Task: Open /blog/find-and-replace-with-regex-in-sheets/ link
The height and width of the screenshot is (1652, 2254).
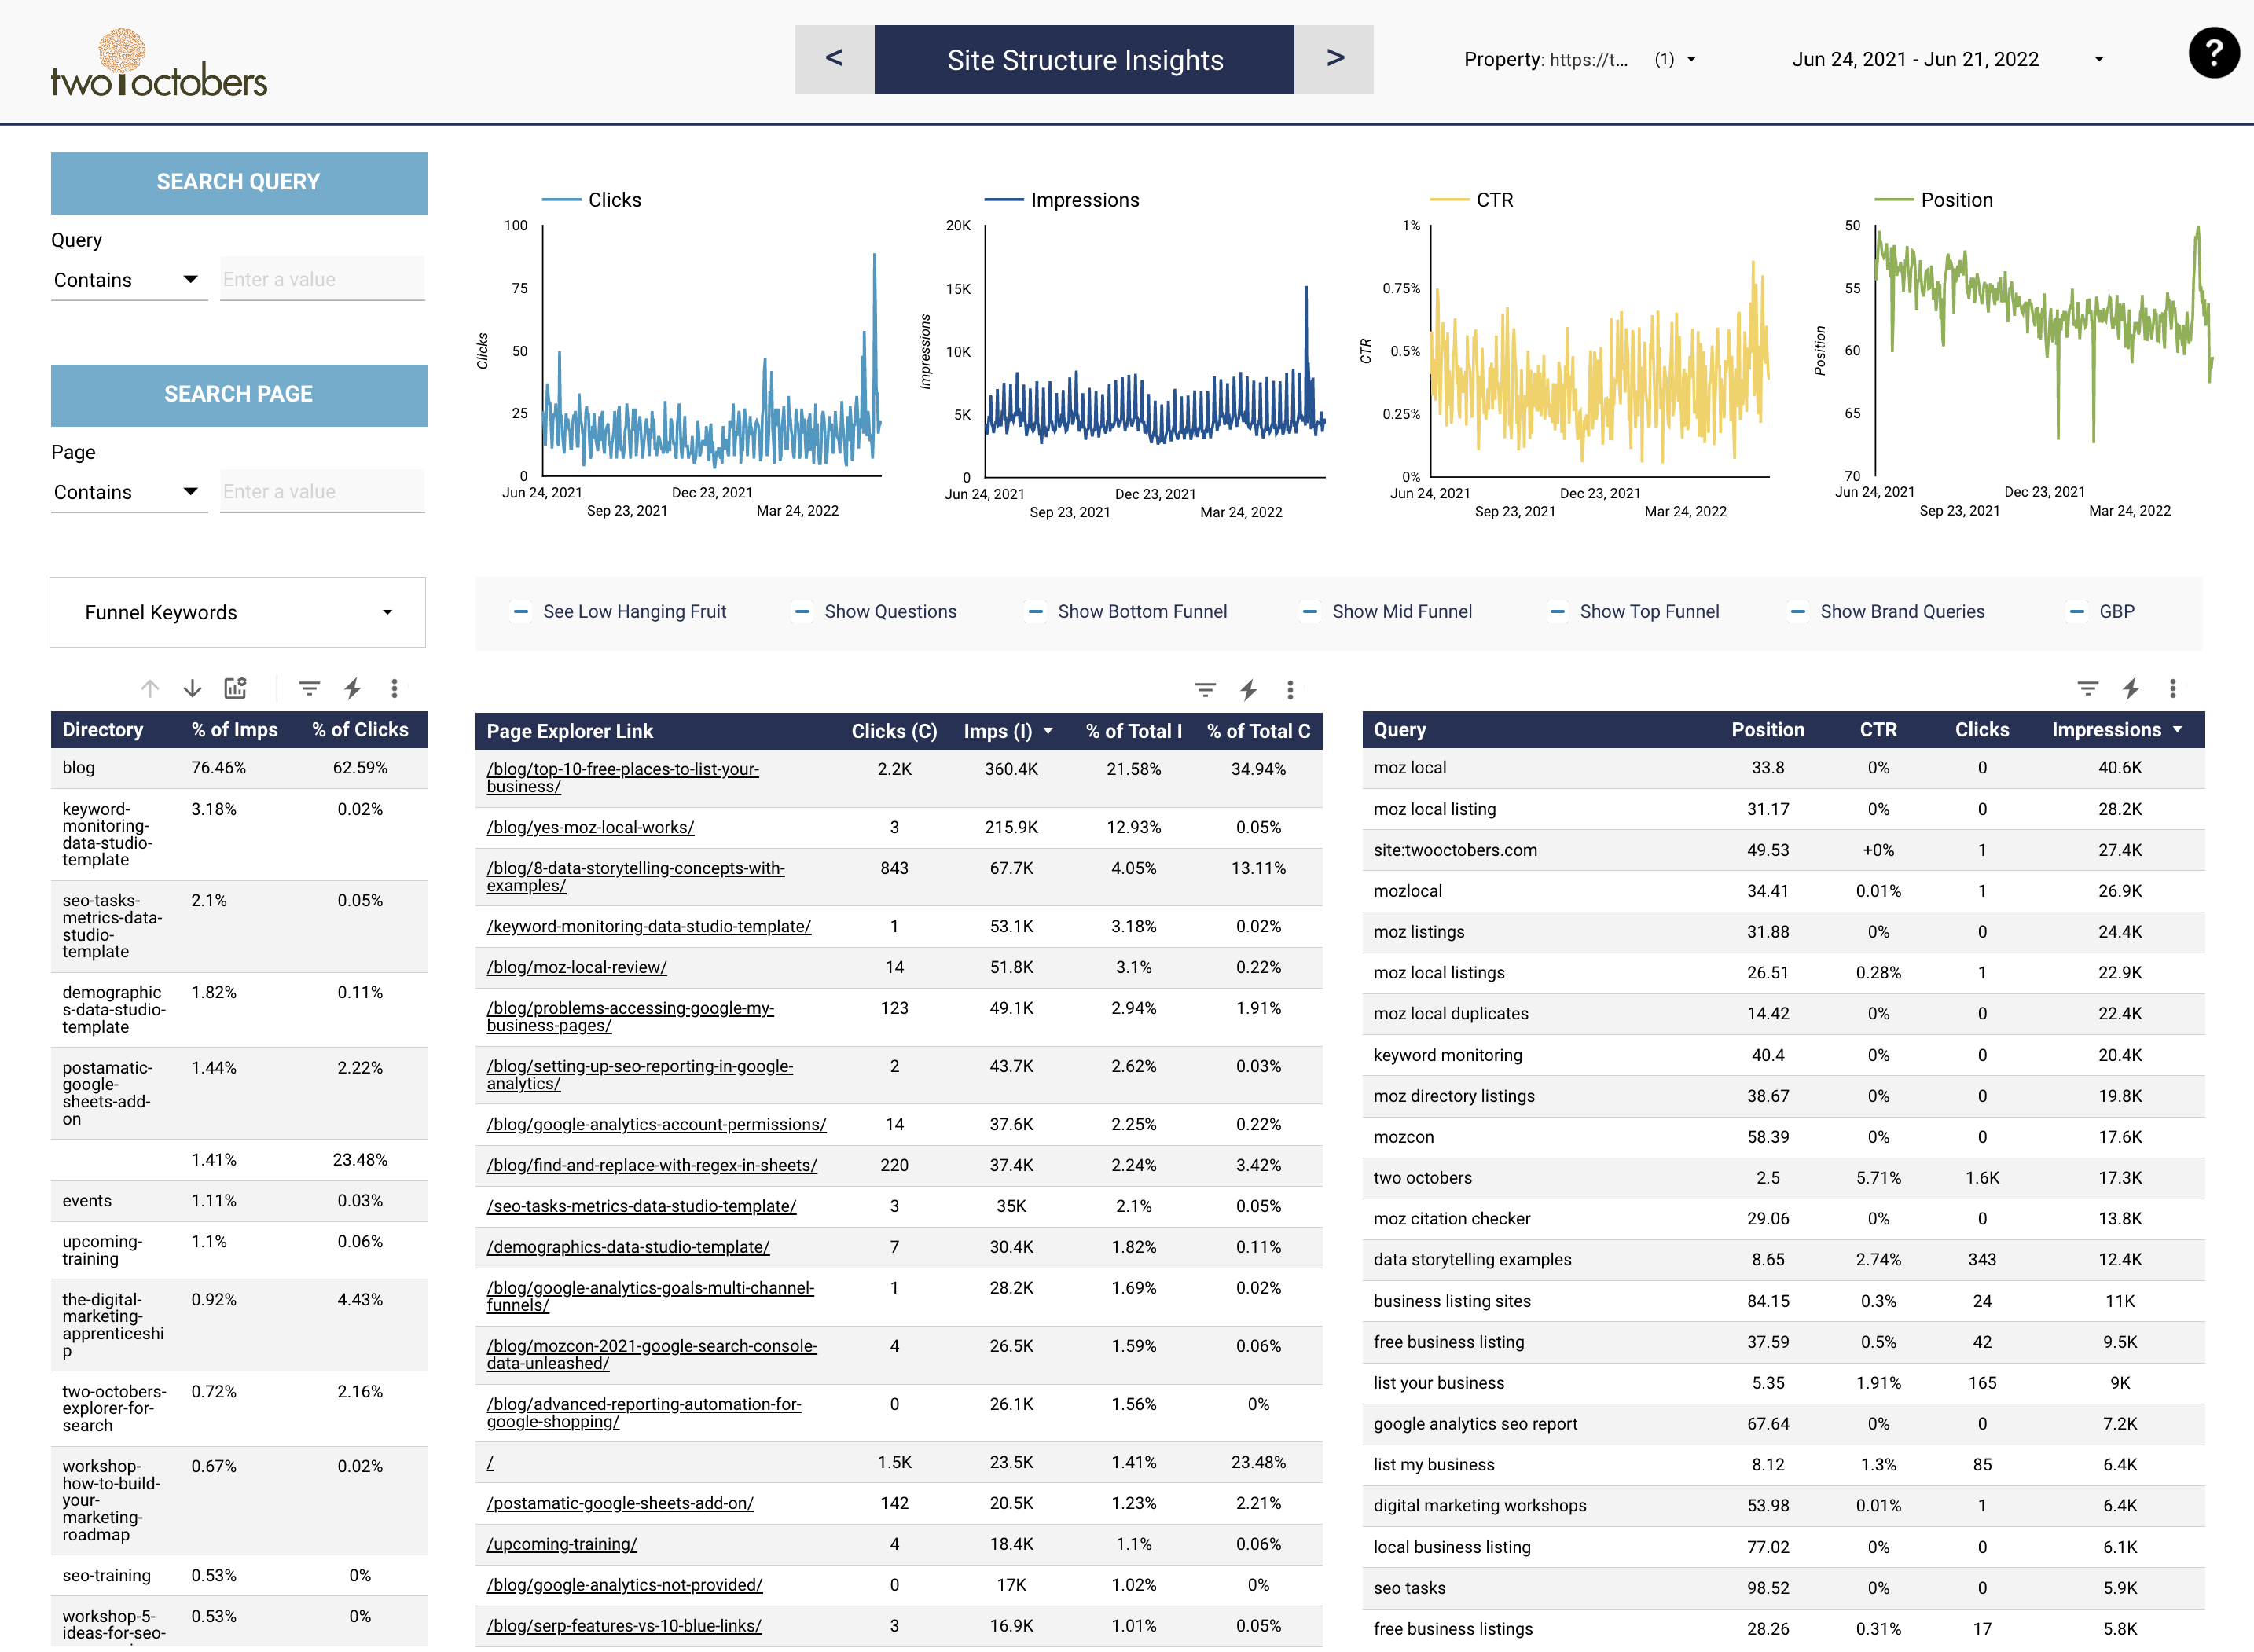Action: 652,1165
